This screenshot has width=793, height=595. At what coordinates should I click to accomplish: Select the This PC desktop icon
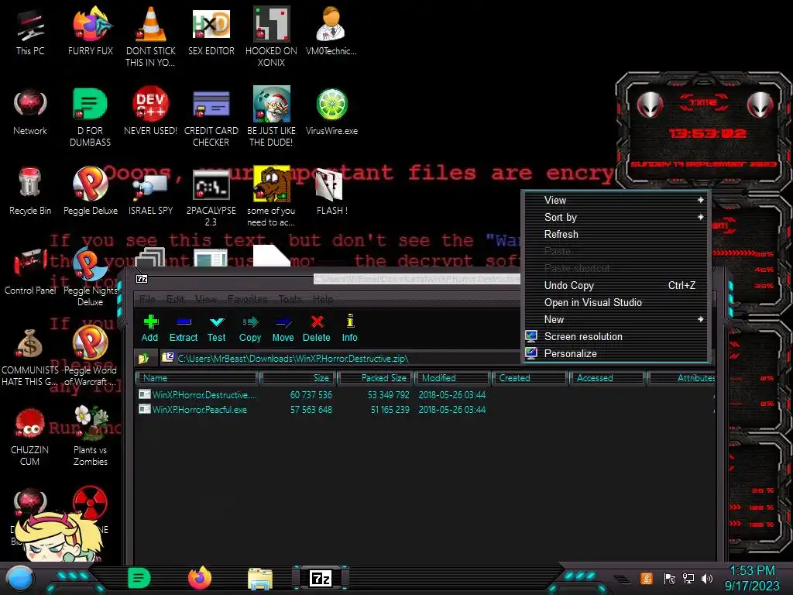(x=30, y=33)
